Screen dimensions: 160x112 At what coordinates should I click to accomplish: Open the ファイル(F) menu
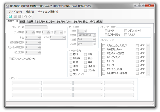click(15, 12)
